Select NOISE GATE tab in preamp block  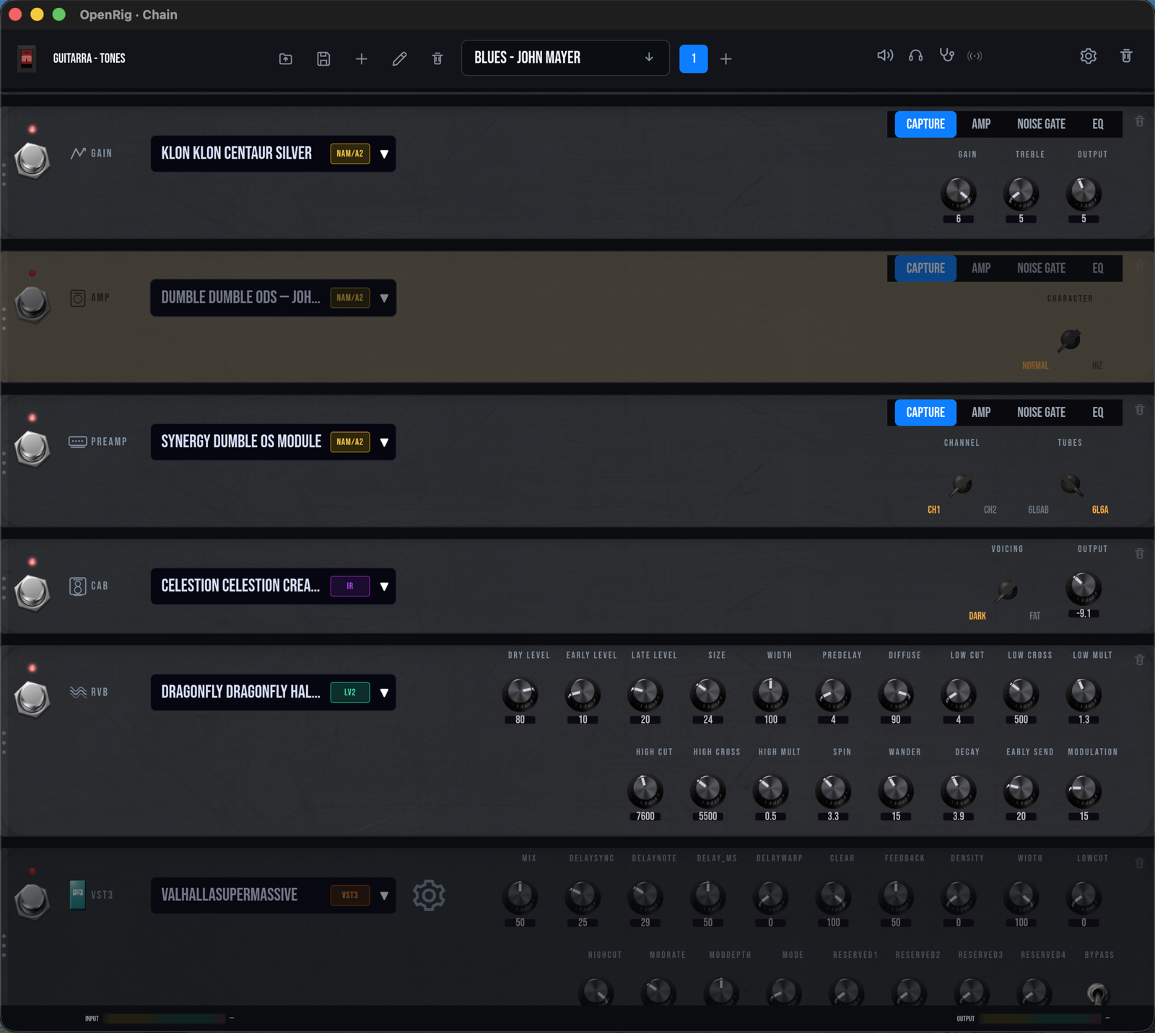pos(1041,413)
